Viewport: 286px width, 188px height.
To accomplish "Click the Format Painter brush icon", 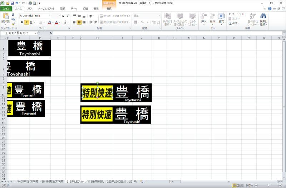I will pyautogui.click(x=13, y=24).
